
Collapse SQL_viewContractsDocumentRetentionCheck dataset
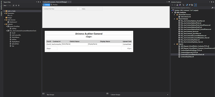[6, 31]
